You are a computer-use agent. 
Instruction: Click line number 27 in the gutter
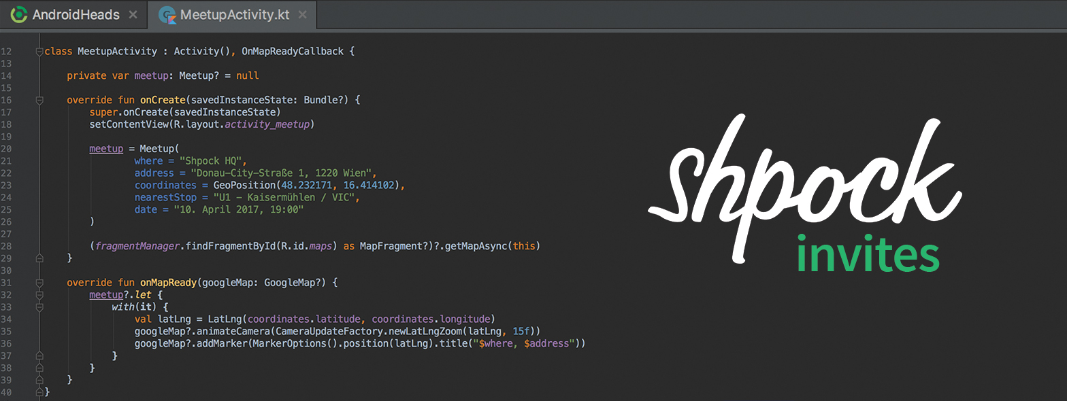[x=7, y=234]
